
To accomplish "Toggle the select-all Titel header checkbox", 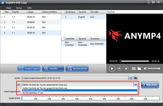I will tap(2, 12).
